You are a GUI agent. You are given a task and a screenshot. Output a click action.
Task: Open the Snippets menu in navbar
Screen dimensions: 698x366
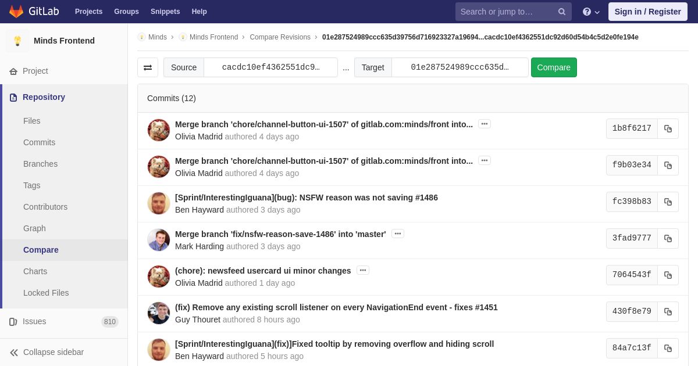[165, 12]
